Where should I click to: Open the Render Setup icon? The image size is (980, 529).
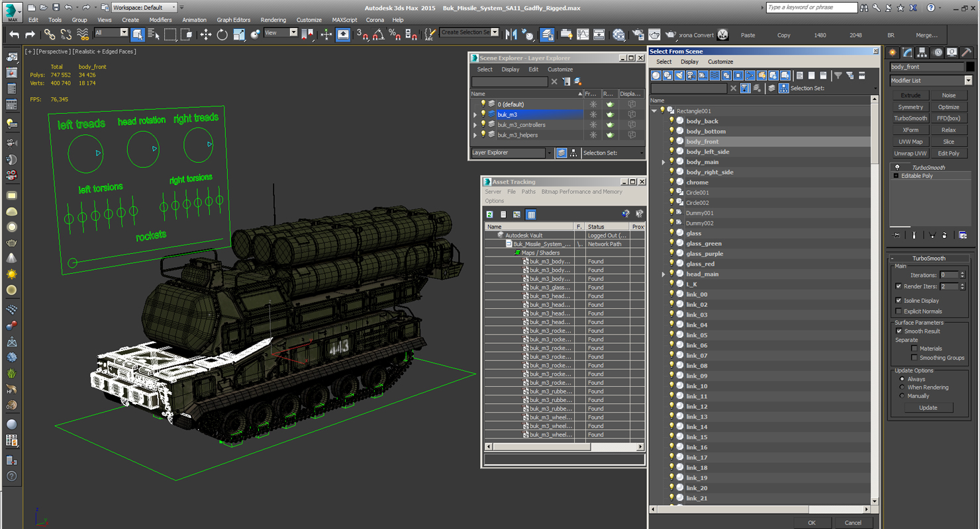(x=638, y=34)
